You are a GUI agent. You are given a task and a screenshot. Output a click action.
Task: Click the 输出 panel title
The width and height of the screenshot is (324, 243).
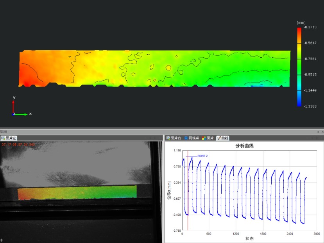click(x=4, y=132)
